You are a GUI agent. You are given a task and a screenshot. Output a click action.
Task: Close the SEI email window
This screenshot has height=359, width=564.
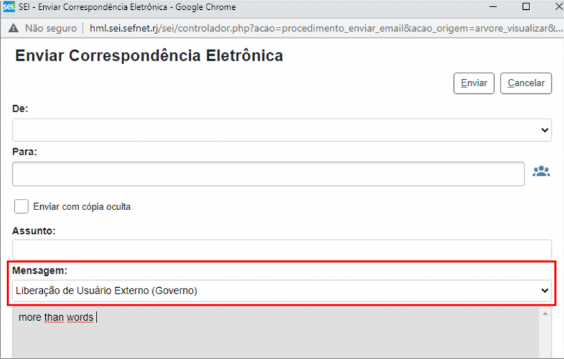click(x=552, y=7)
